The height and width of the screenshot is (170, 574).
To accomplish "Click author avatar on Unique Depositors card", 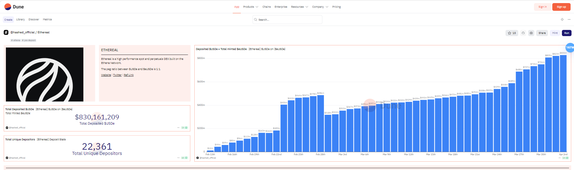I will (7, 158).
